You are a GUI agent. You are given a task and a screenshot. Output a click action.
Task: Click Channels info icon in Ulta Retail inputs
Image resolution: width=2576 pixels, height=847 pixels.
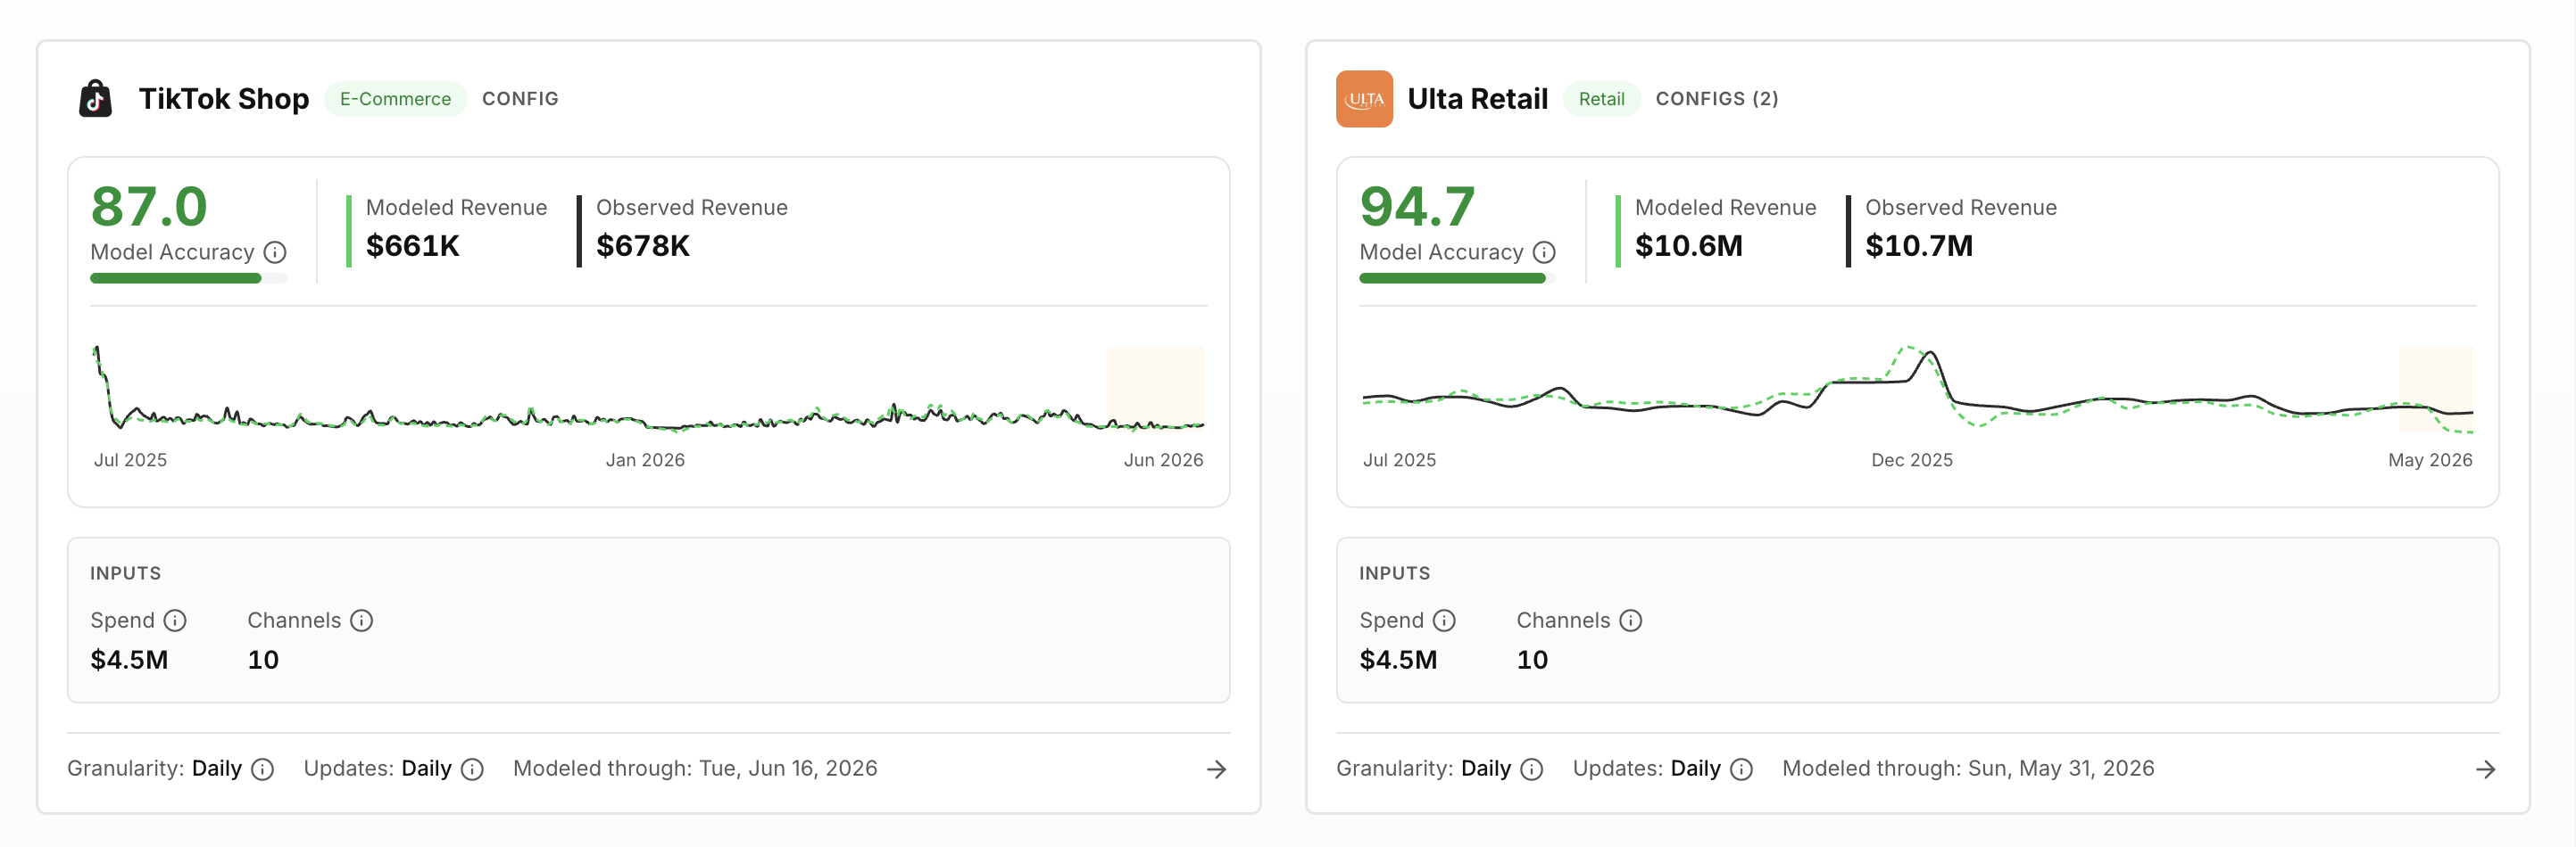click(1631, 621)
